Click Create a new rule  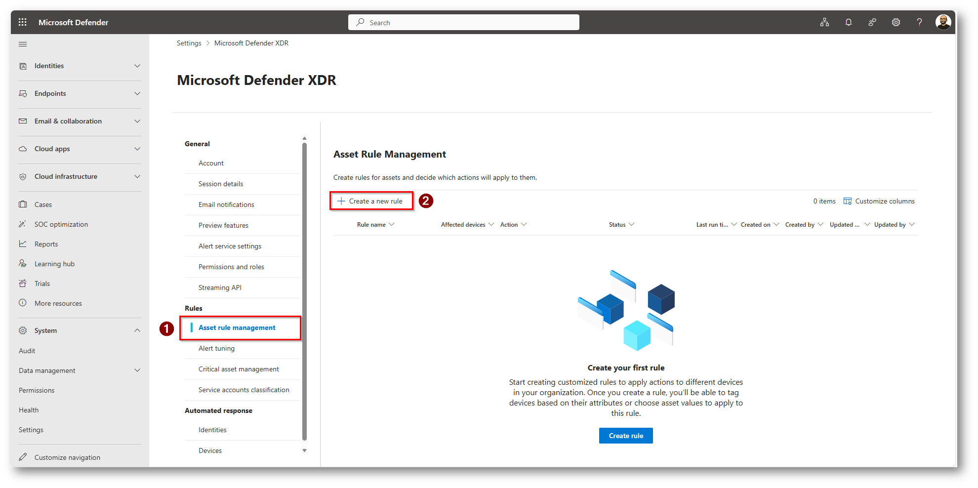[371, 201]
